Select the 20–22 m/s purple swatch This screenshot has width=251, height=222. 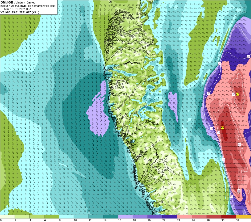[x=155, y=217]
